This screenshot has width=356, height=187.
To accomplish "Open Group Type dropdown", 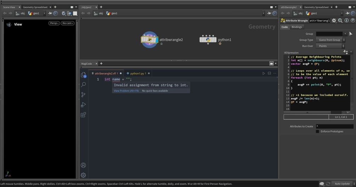I will click(330, 40).
